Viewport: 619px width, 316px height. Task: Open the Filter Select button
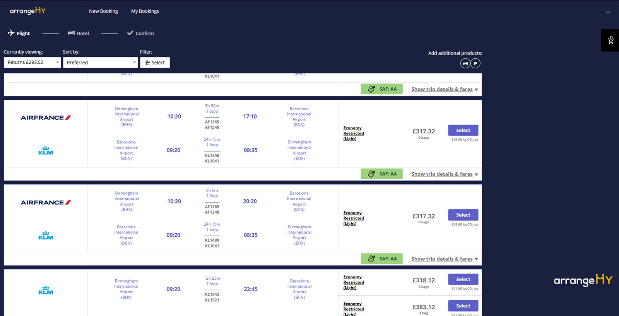click(155, 63)
